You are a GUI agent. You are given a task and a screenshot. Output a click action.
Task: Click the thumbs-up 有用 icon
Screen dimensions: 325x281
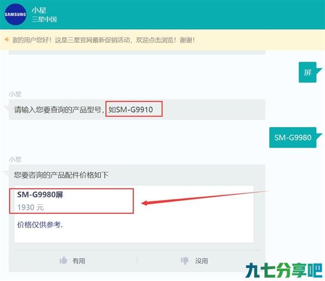point(63,260)
